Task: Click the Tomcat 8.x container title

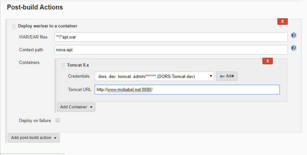Action: pos(78,65)
